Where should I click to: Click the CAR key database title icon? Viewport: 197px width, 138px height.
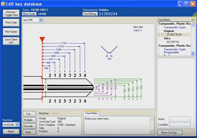point(3,4)
